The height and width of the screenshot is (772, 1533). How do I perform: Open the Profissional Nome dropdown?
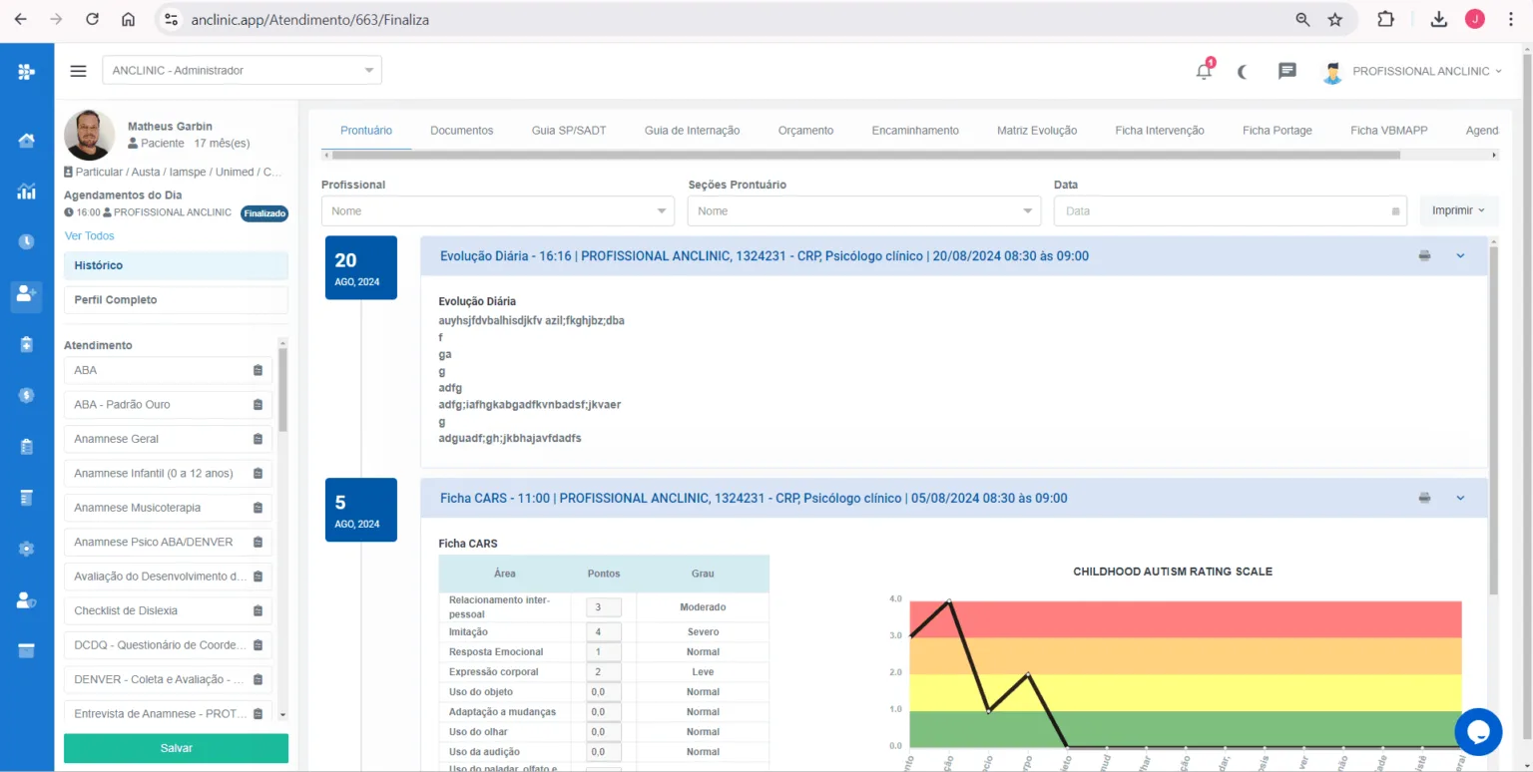pos(497,211)
